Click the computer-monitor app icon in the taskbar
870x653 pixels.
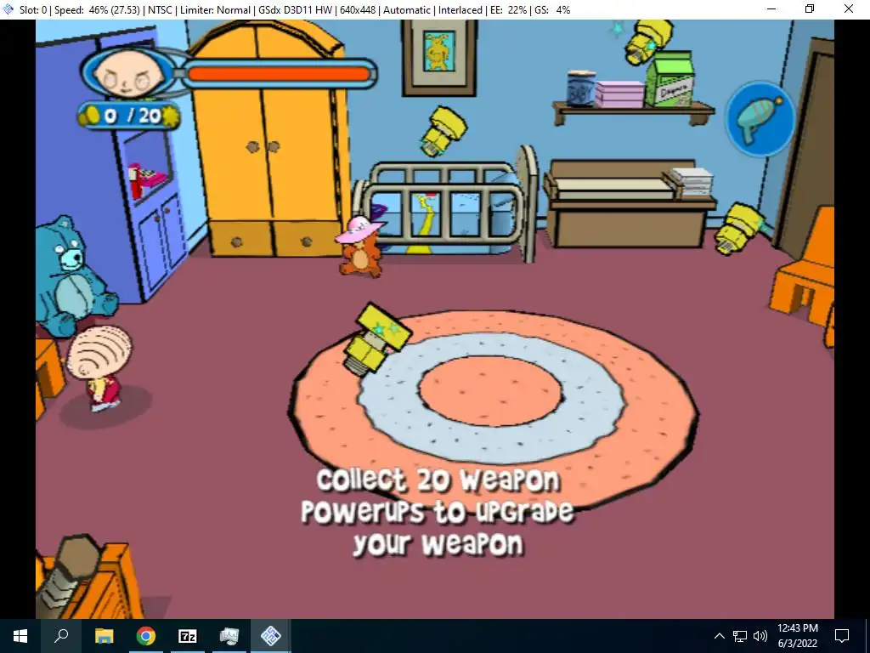229,636
